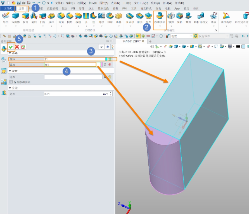
Task: Click the green plus add-to-selection icon
Action: [x=143, y=36]
